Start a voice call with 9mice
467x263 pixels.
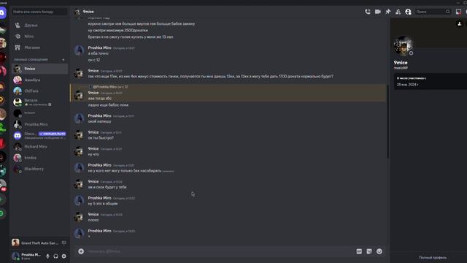[368, 12]
